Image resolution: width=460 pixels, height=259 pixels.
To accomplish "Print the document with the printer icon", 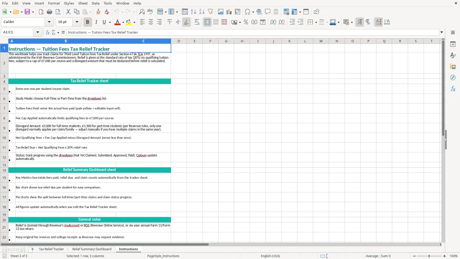I will [49, 12].
